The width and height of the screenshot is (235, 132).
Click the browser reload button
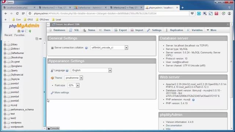click(17, 14)
